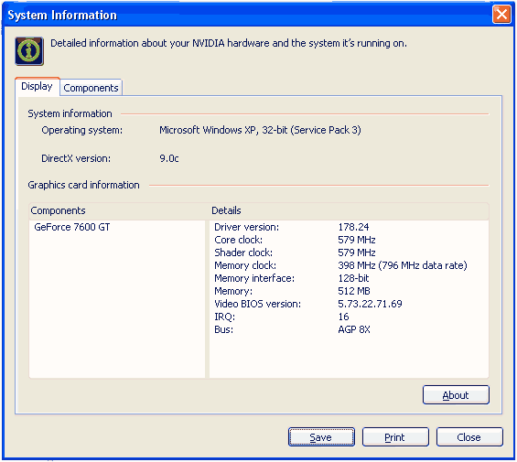Click the Memory clock label
This screenshot has height=462, width=517.
coord(245,265)
